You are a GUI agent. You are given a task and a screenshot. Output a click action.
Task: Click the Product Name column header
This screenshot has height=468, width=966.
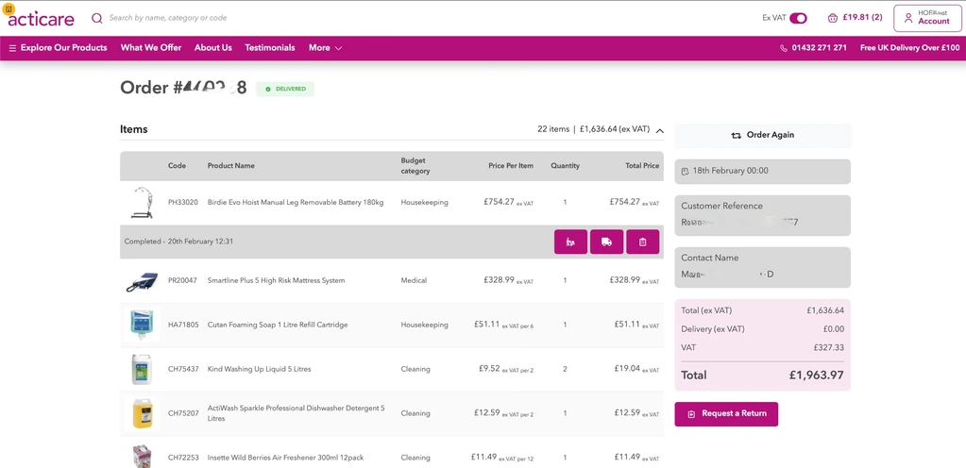tap(231, 166)
